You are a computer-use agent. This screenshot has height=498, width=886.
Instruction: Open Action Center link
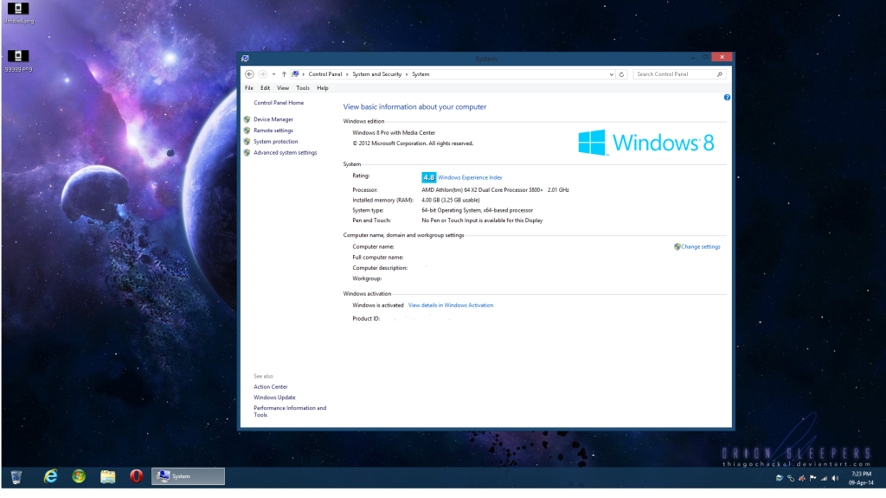(x=270, y=386)
